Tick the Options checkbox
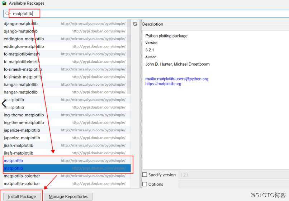Image resolution: width=289 pixels, height=201 pixels. (x=145, y=184)
